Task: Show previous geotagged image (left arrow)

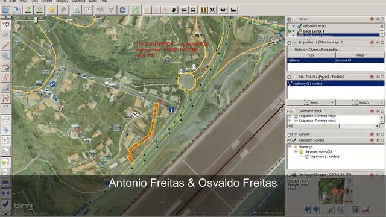Action: (307, 209)
